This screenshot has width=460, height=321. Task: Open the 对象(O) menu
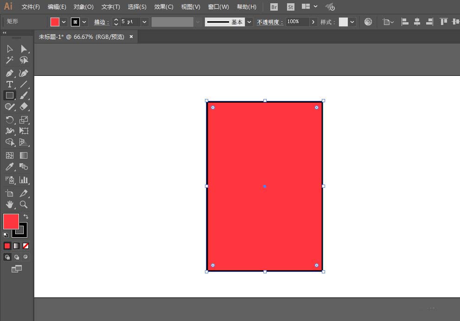click(x=83, y=7)
